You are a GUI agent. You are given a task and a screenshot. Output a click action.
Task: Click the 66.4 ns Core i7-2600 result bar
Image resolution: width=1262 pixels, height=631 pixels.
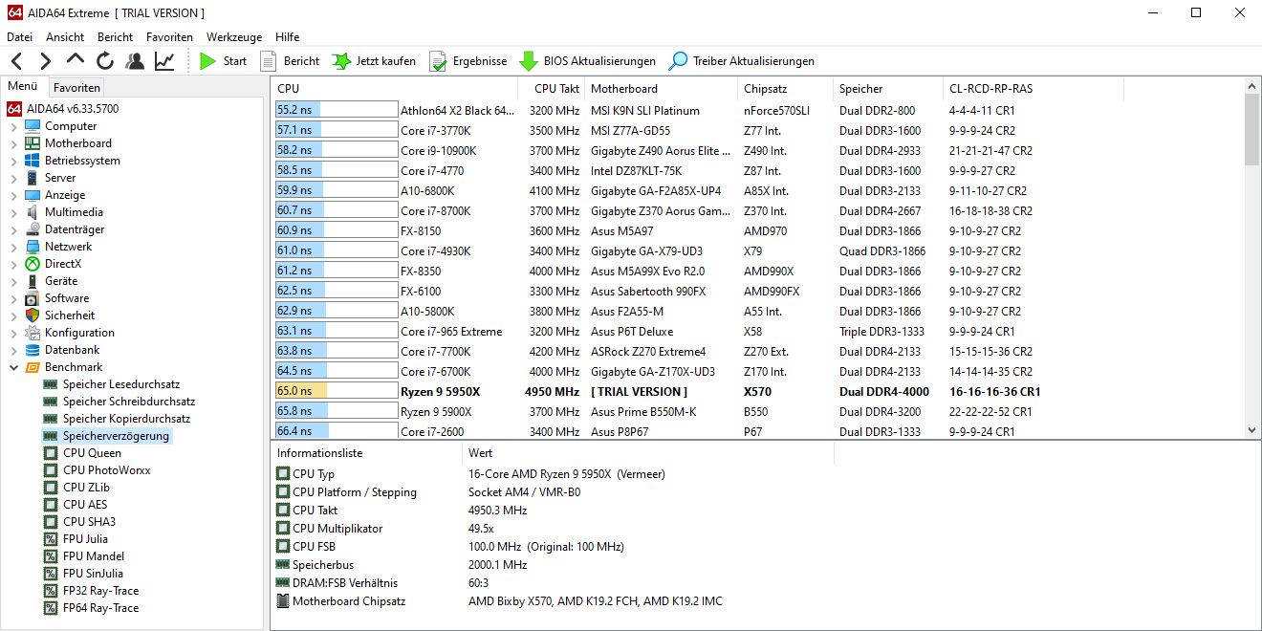336,432
